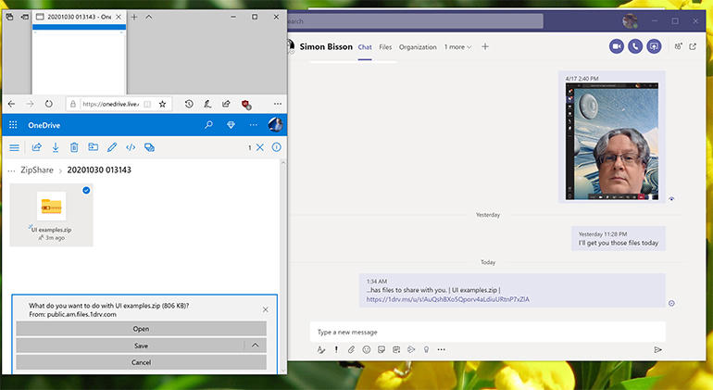Image resolution: width=713 pixels, height=390 pixels.
Task: Open reading view from the address bar
Action: [x=147, y=104]
